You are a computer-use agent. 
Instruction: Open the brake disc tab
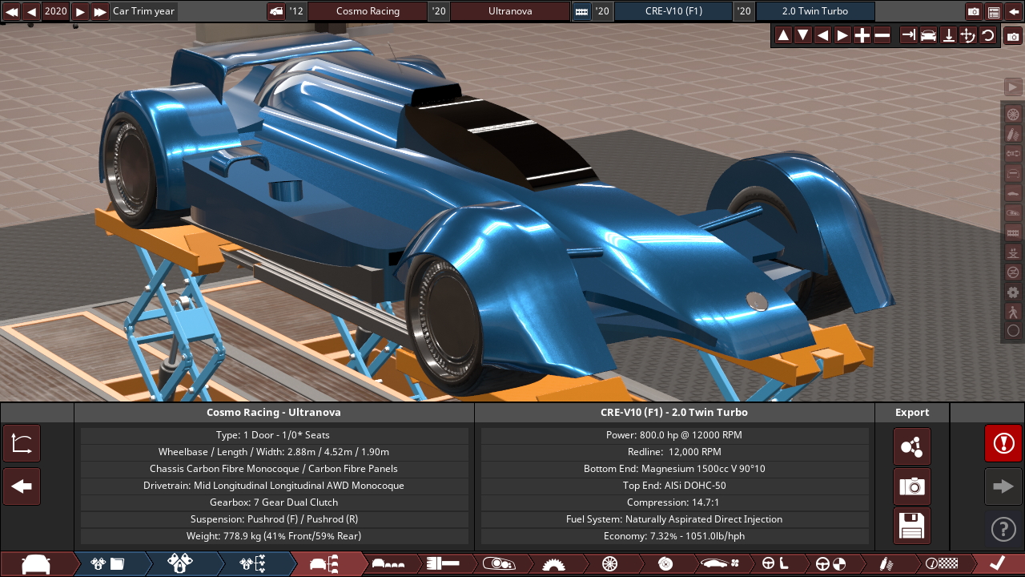click(x=665, y=563)
